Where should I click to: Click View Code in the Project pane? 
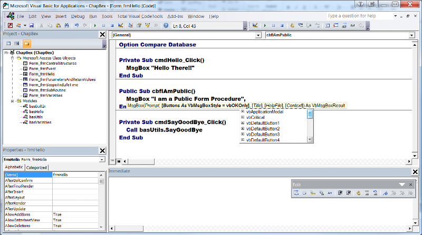[x=8, y=44]
